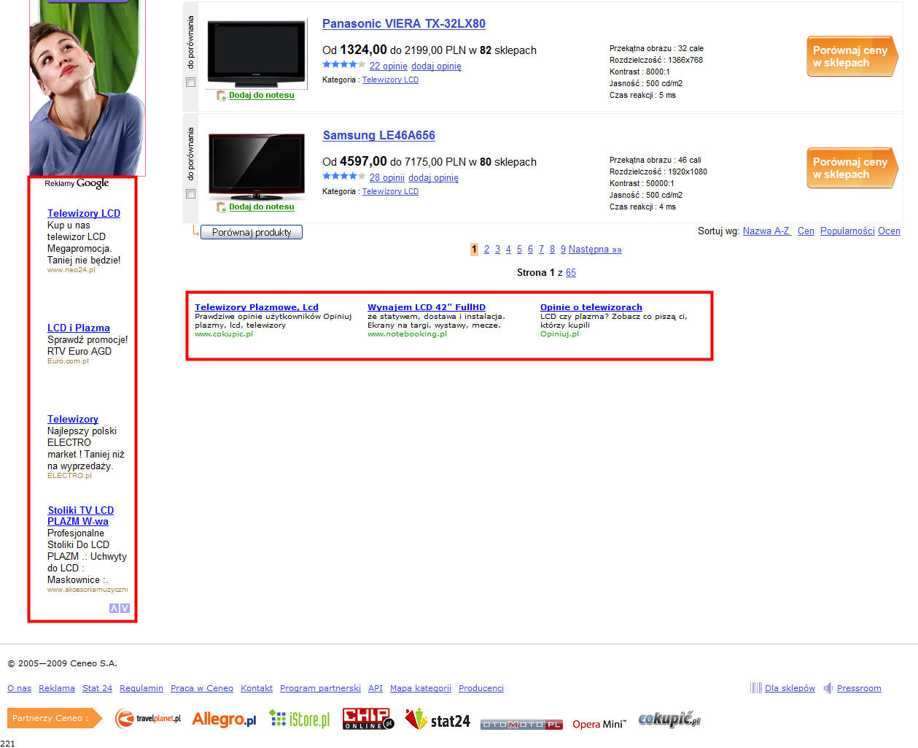
Task: Go to results page 8
Action: click(x=552, y=250)
